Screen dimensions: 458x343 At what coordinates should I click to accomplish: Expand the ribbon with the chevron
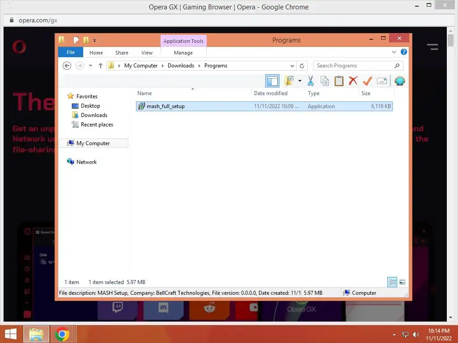click(x=394, y=52)
